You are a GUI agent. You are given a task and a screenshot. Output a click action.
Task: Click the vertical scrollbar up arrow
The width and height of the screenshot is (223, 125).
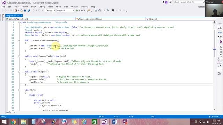point(214,25)
